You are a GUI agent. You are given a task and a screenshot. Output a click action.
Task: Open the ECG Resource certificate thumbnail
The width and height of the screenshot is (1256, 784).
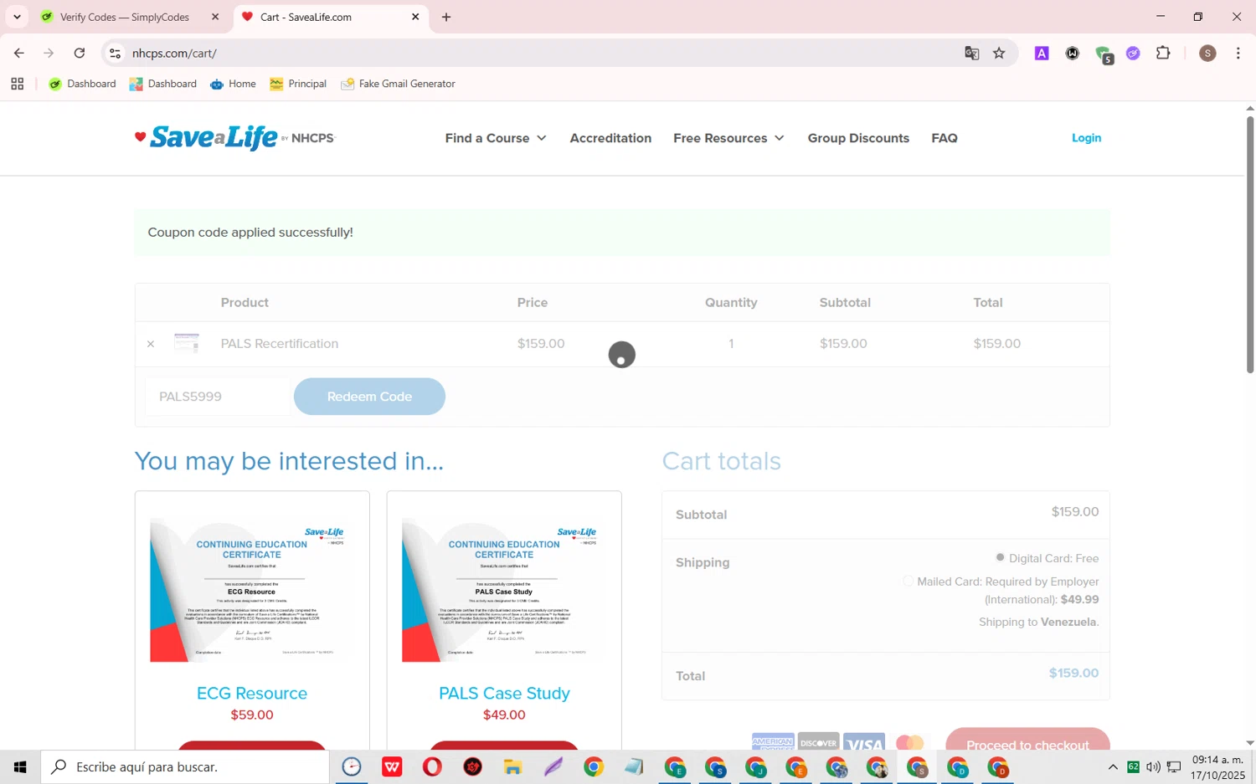click(x=252, y=590)
